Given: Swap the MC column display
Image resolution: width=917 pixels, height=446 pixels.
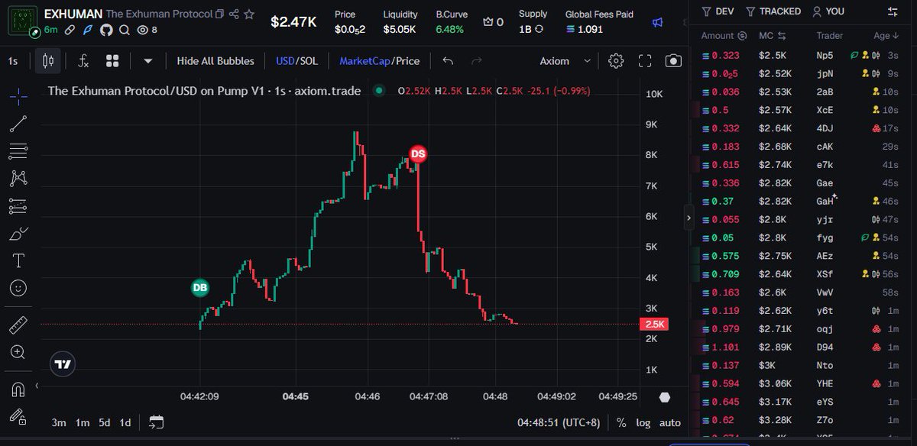Looking at the screenshot, I should 781,36.
